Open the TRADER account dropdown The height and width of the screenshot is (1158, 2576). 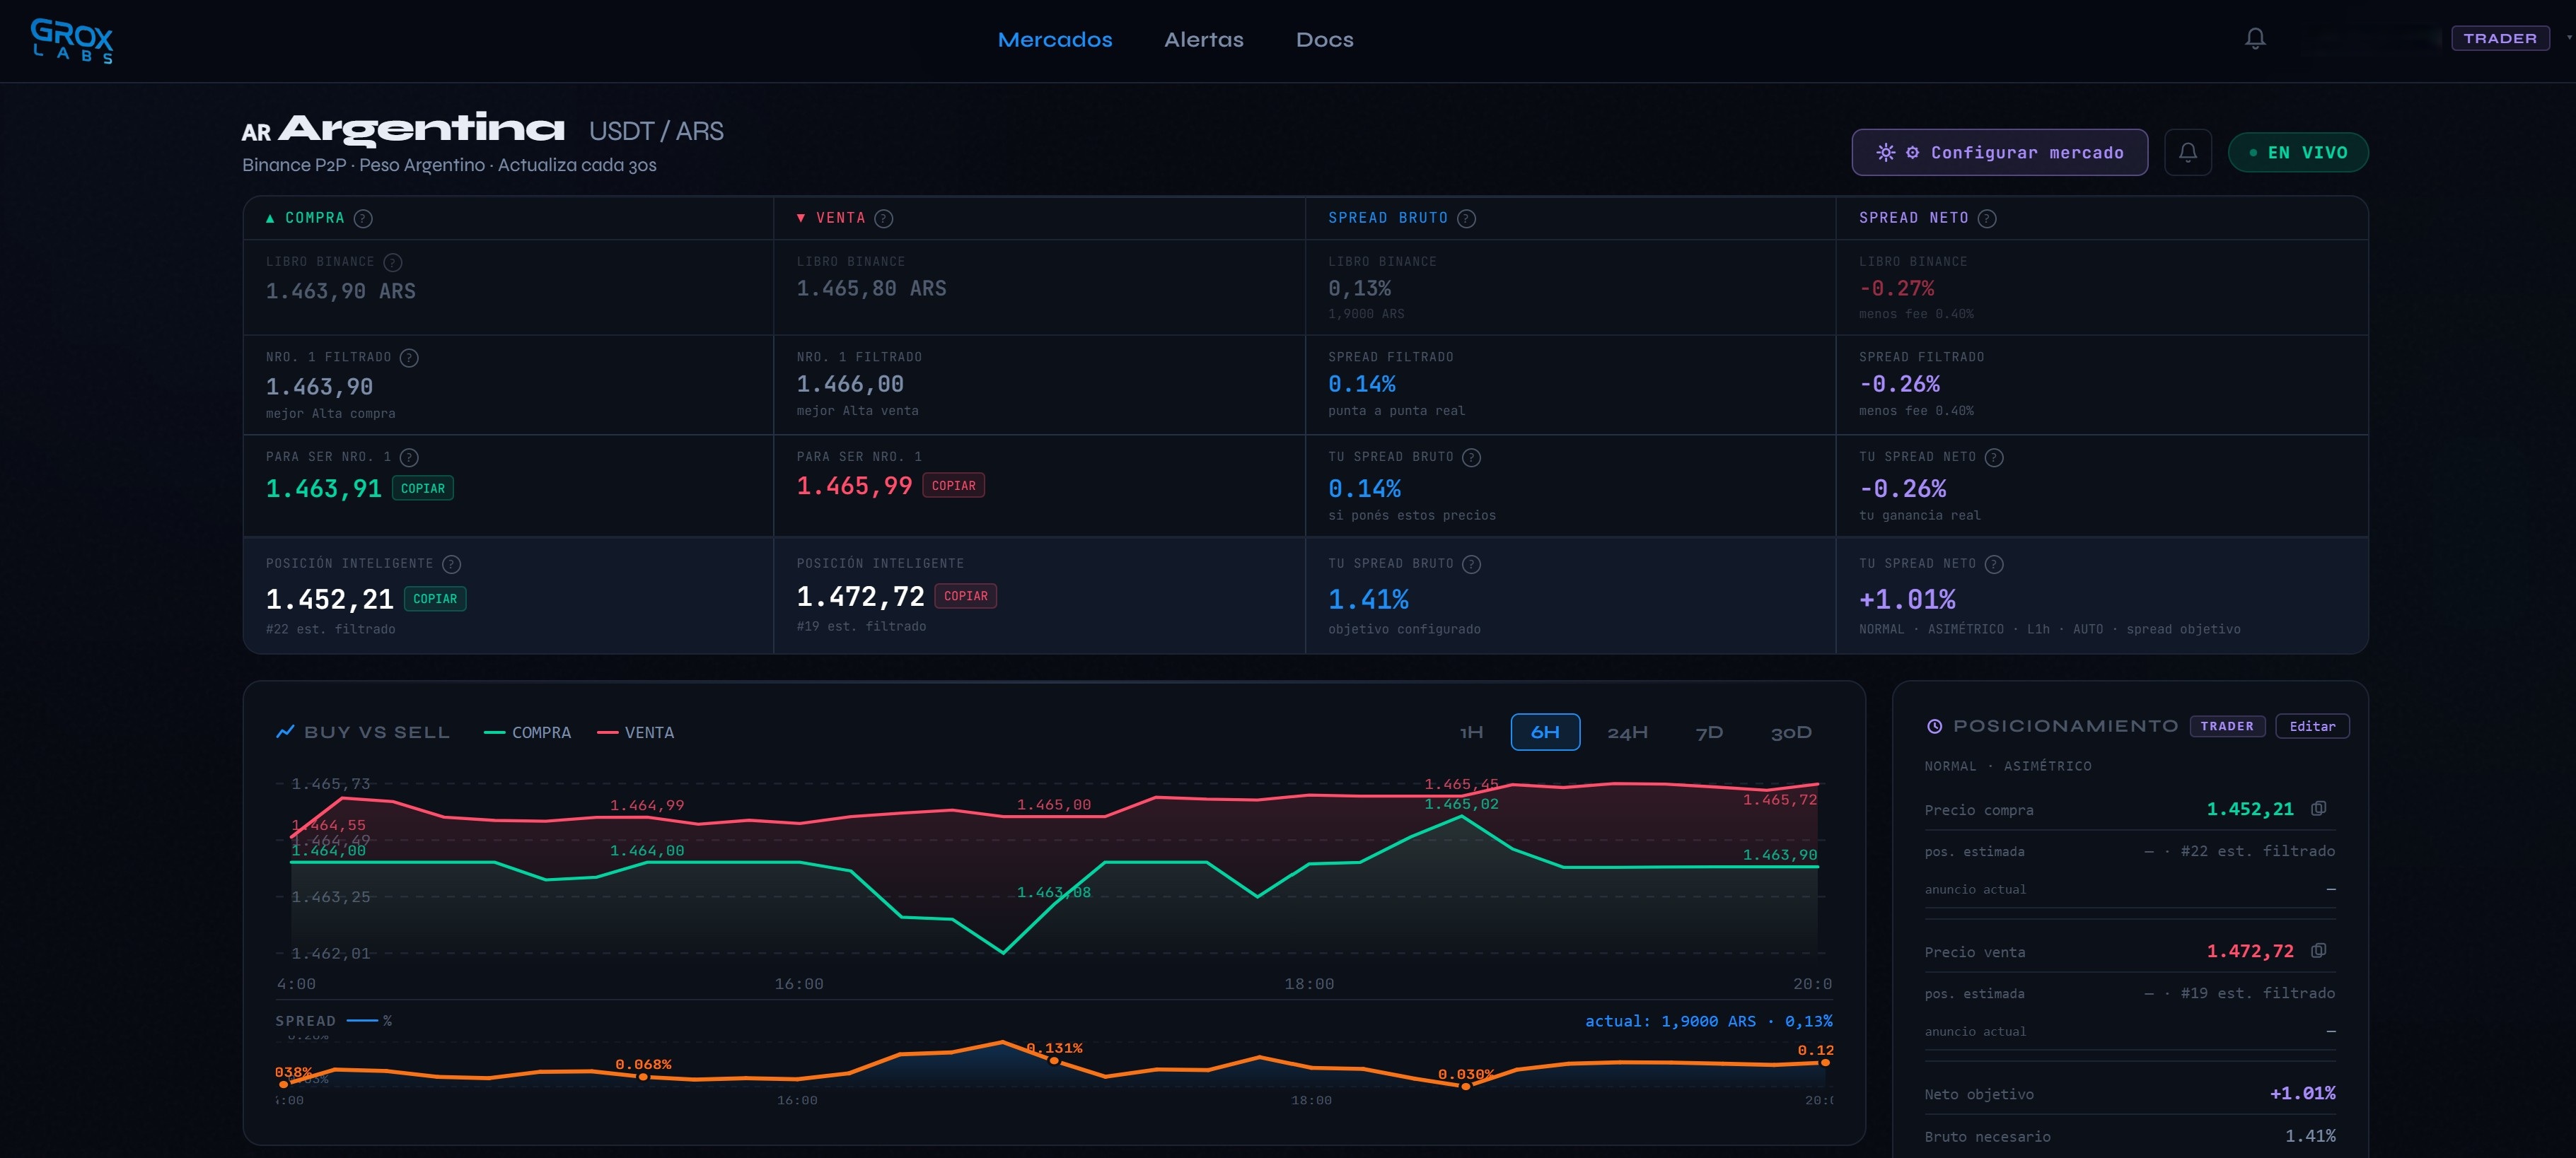(x=2499, y=39)
